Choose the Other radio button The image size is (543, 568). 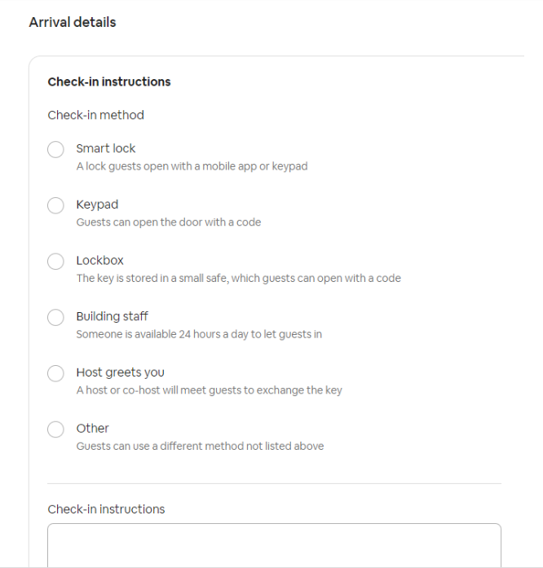coord(55,429)
